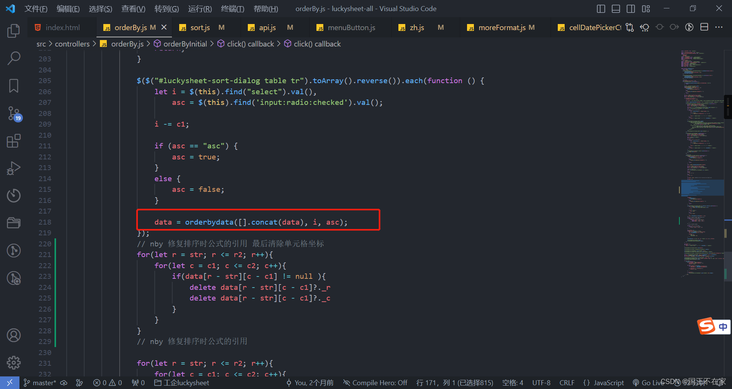Click git blame 'You, 2个月前' in status bar

[310, 383]
